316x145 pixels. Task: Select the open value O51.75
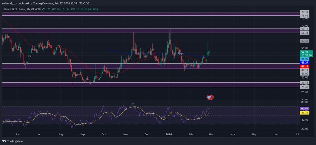(x=46, y=10)
